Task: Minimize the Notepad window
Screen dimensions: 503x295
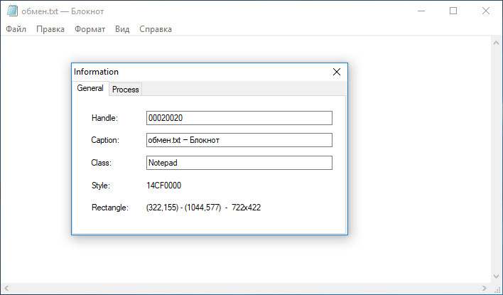Action: point(421,11)
